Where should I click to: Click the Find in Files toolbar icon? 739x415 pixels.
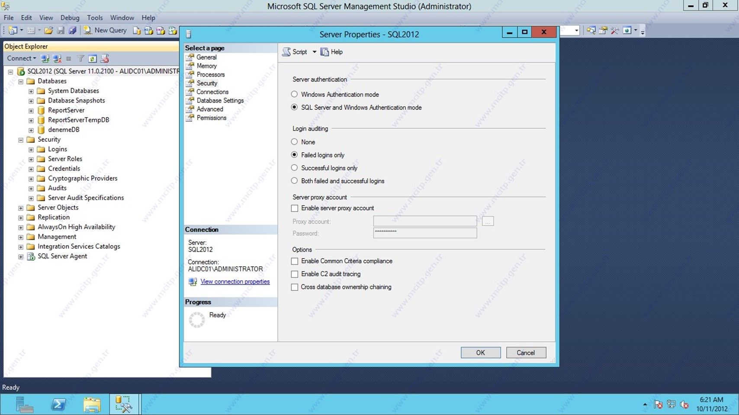click(x=591, y=30)
